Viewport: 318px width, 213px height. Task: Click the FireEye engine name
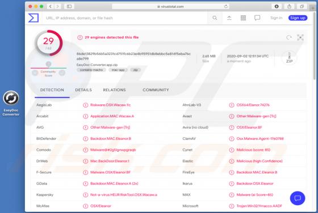coord(189,172)
